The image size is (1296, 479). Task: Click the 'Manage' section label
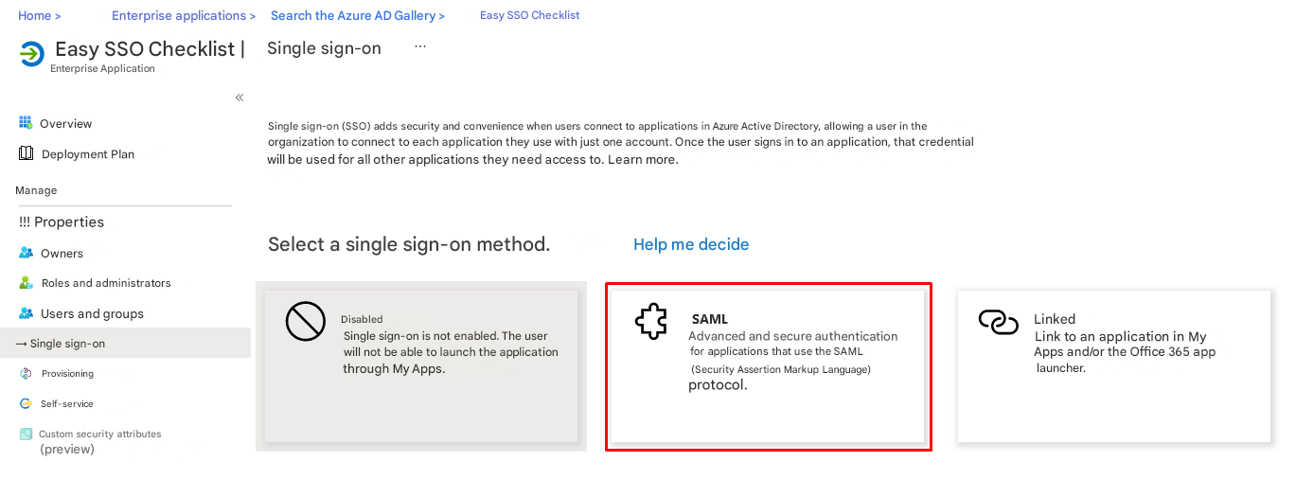click(36, 190)
